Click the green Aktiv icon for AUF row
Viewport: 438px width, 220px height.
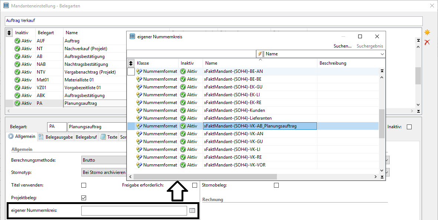pyautogui.click(x=17, y=41)
